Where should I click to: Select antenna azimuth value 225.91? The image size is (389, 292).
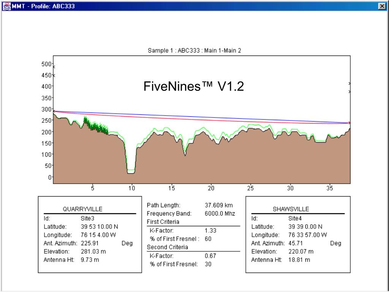90,243
